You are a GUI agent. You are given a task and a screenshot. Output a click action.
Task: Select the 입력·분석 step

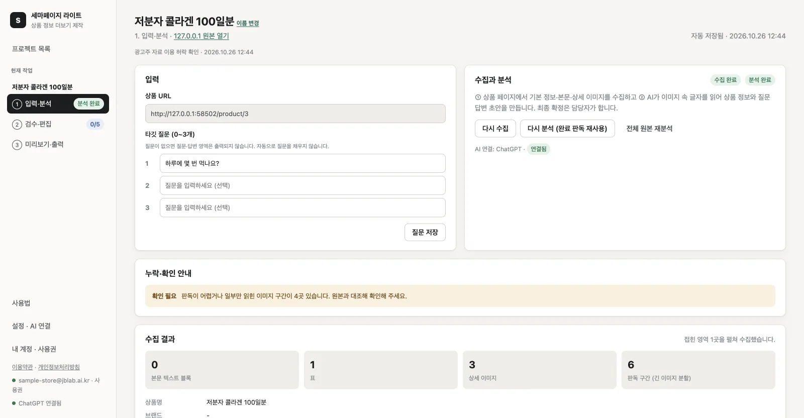[x=58, y=103]
